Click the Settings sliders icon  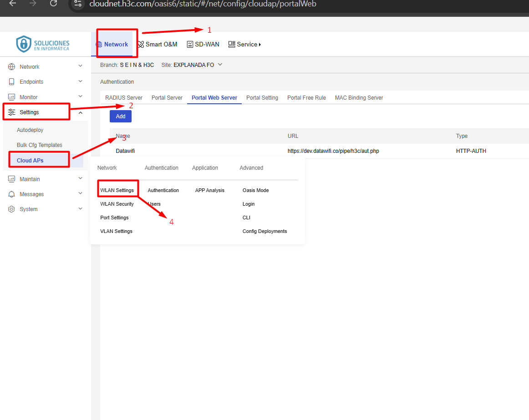11,112
